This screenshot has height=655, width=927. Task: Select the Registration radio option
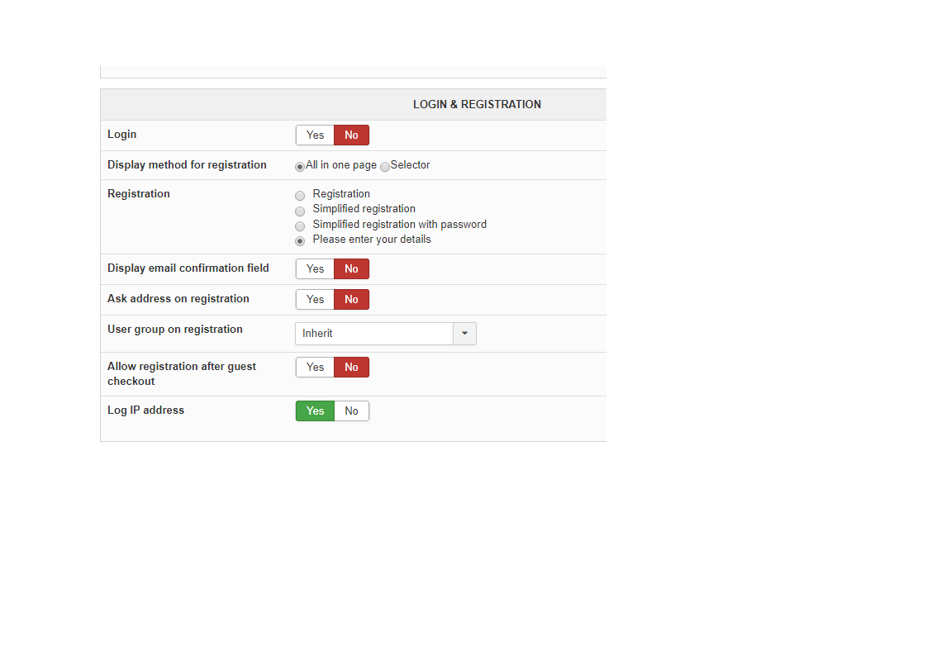pyautogui.click(x=300, y=196)
